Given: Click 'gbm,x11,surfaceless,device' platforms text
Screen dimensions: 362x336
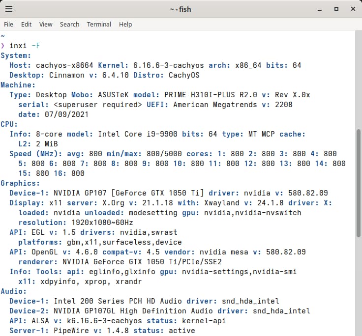Looking at the screenshot, I should click(x=124, y=242).
